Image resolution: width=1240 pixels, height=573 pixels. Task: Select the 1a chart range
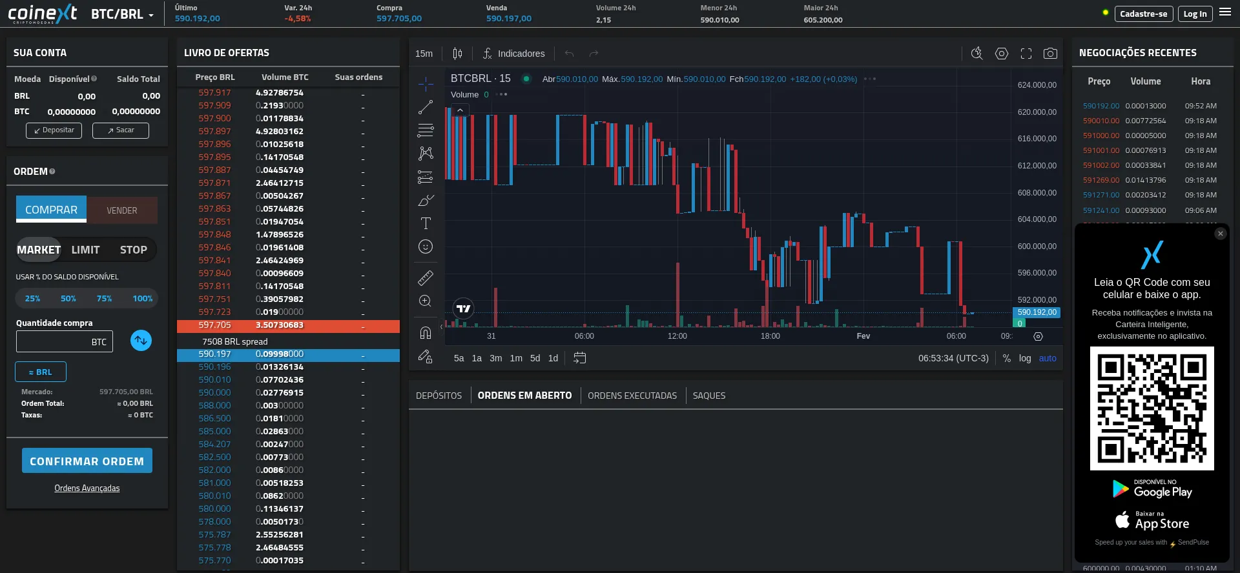(x=477, y=358)
